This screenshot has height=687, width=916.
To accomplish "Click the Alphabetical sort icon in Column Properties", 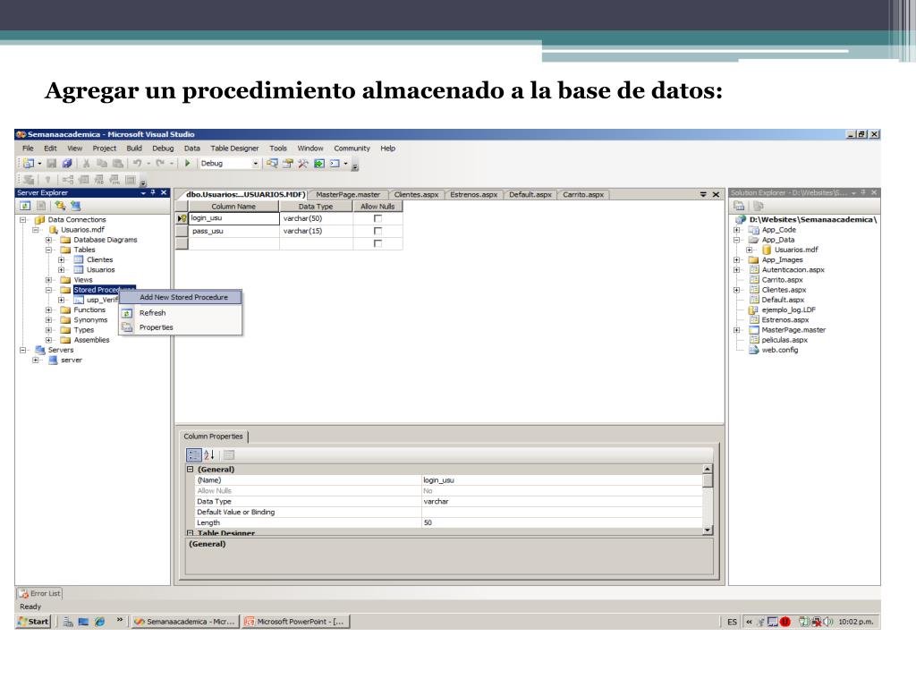I will pos(208,455).
